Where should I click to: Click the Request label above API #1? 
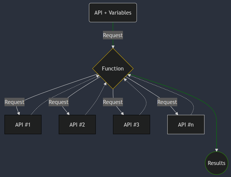[15, 102]
